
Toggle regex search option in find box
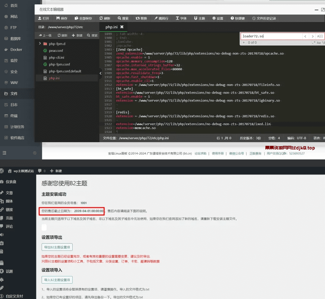point(314,43)
